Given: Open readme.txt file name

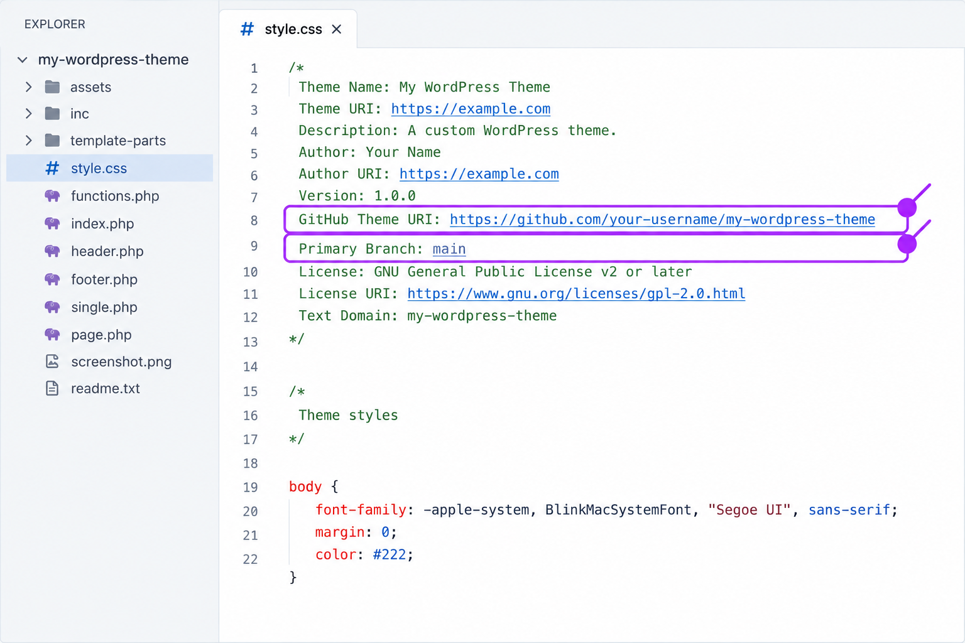Looking at the screenshot, I should 106,389.
